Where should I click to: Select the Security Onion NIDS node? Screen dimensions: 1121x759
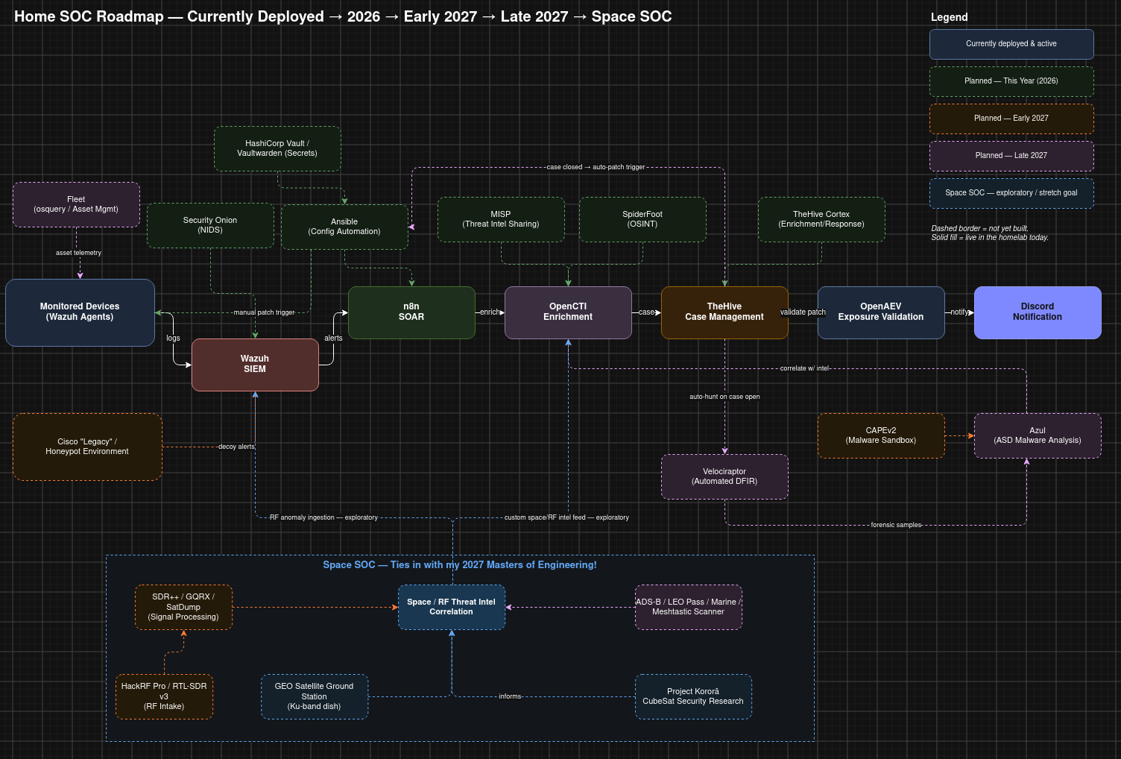click(x=210, y=225)
